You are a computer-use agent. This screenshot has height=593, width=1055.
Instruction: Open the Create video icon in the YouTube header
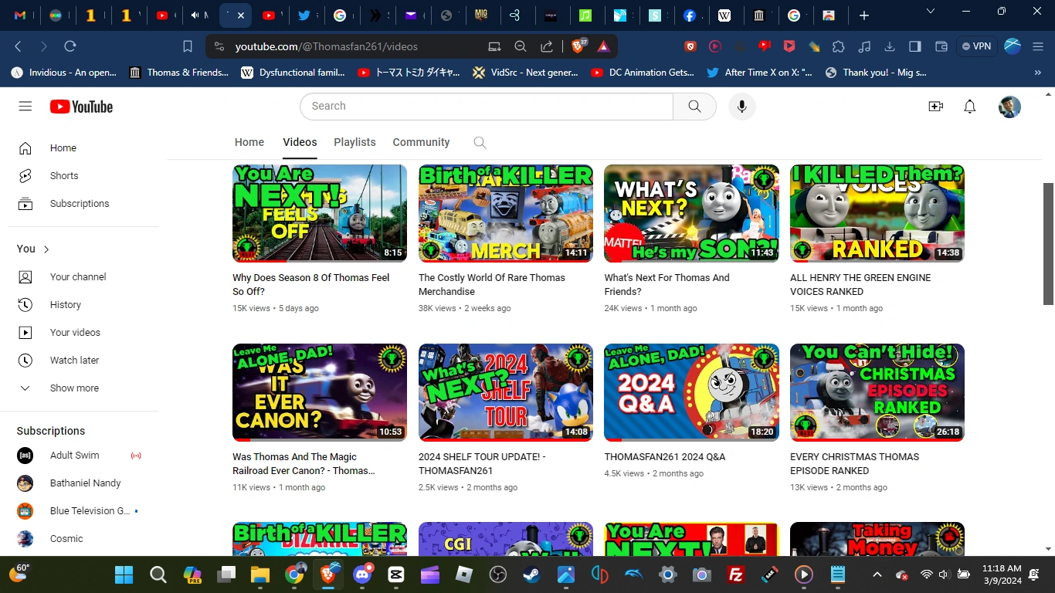click(x=935, y=106)
